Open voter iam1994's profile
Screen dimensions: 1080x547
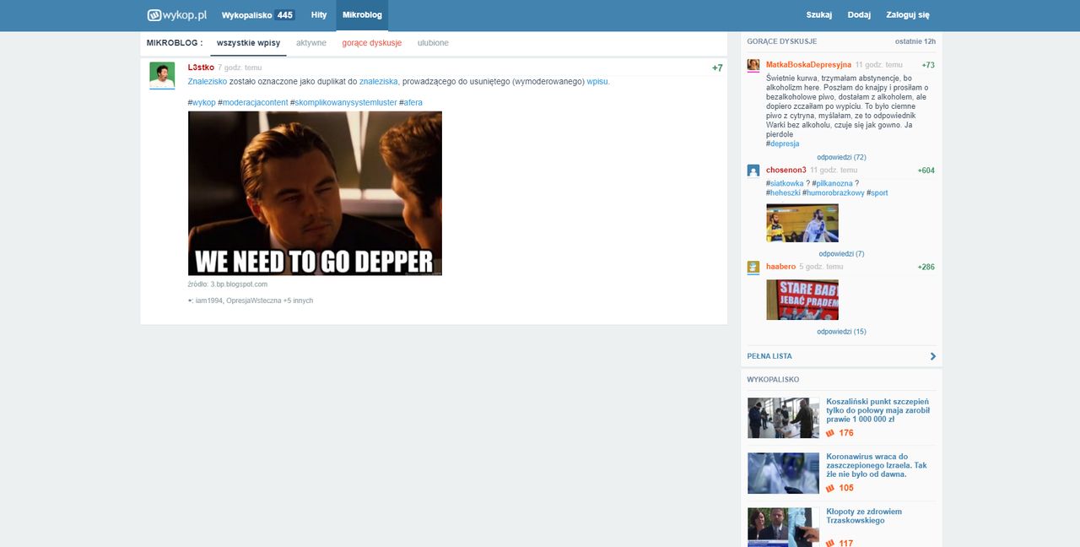pyautogui.click(x=209, y=301)
